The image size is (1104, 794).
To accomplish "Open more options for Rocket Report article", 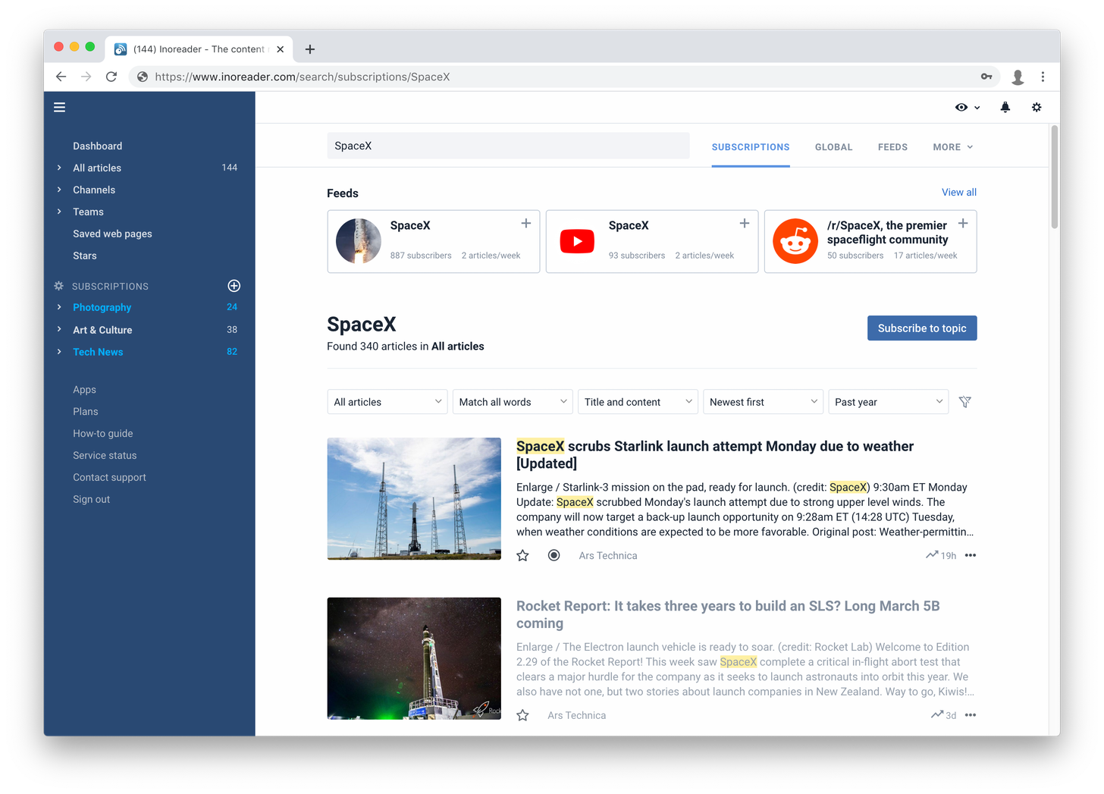I will click(971, 715).
